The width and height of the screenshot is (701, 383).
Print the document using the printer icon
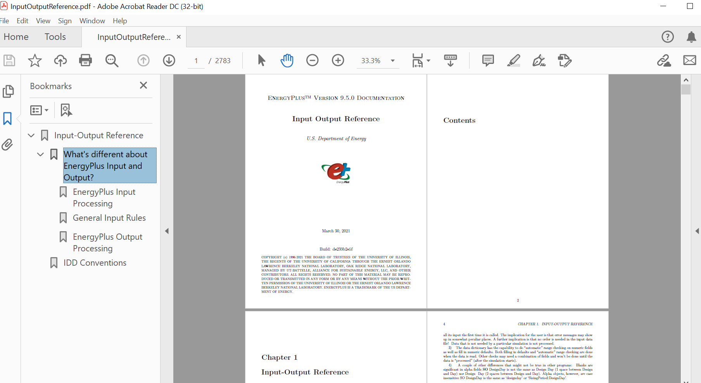click(x=85, y=60)
